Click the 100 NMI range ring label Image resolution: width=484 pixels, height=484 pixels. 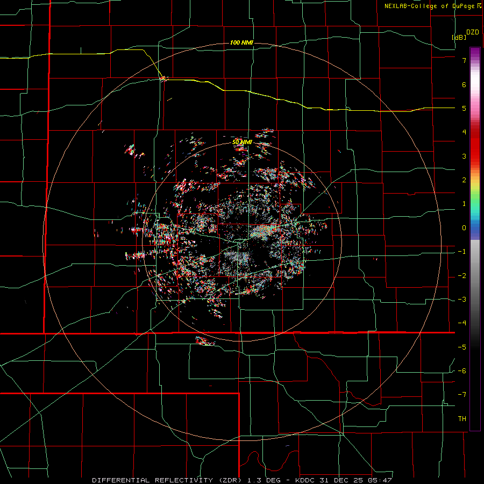coord(241,42)
